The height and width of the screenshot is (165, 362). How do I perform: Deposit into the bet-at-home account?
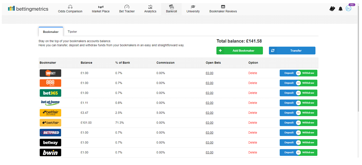coord(288,103)
